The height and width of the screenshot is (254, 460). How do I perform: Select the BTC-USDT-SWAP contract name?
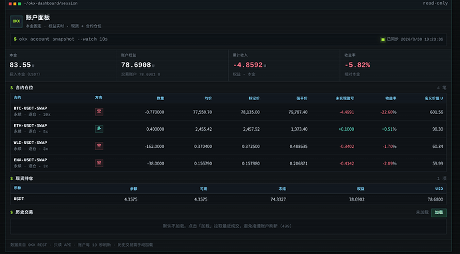(x=30, y=108)
